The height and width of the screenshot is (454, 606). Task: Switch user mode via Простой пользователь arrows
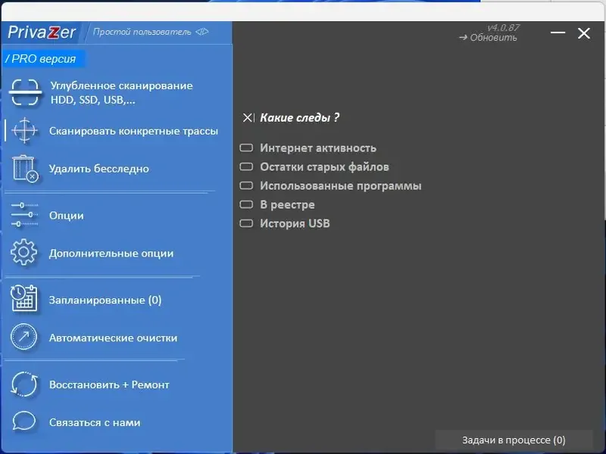click(202, 32)
